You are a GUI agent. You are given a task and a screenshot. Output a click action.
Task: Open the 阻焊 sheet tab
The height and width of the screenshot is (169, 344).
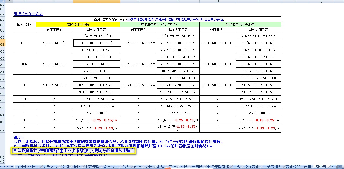(x=160, y=167)
